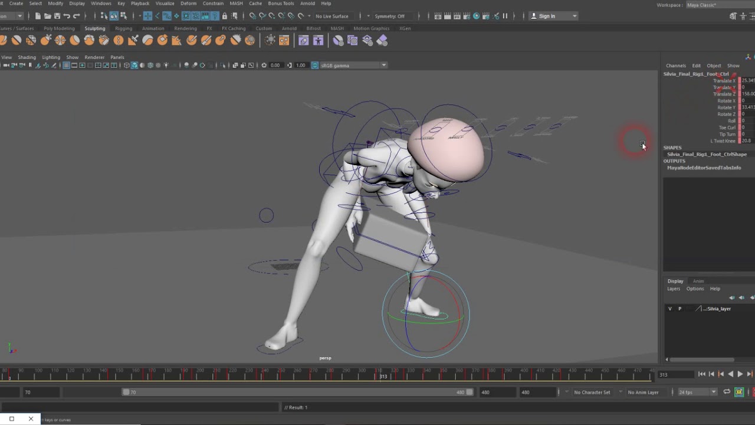This screenshot has height=425, width=755.
Task: Toggle playback P box on Silvia_layer
Action: point(679,309)
